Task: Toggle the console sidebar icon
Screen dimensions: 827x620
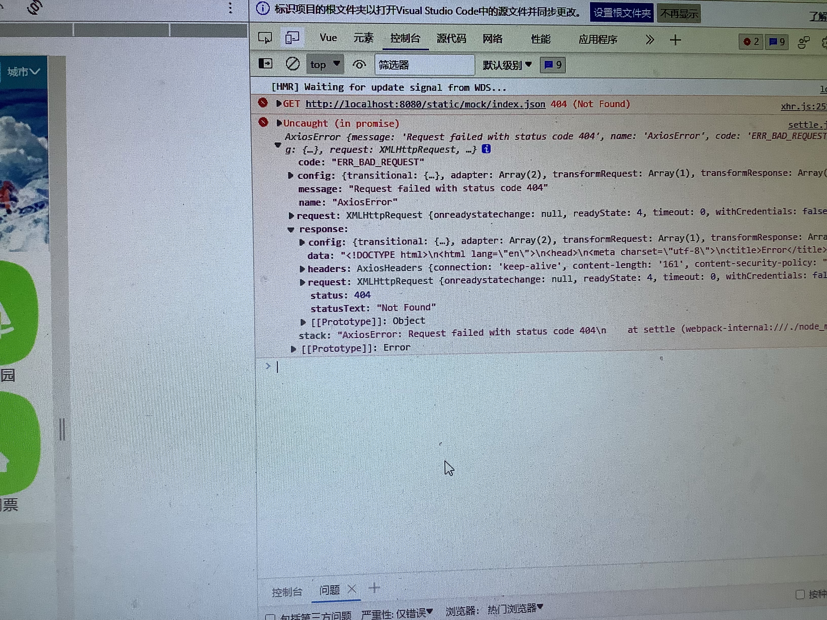Action: (266, 64)
